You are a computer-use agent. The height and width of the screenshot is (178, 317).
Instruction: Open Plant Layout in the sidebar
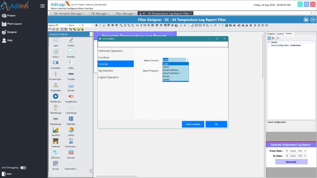12,24
